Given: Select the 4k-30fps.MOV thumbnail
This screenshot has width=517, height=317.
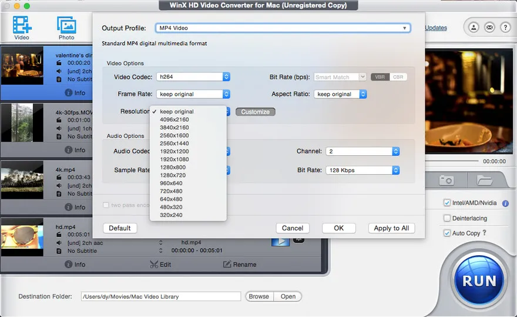Looking at the screenshot, I should click(x=22, y=123).
